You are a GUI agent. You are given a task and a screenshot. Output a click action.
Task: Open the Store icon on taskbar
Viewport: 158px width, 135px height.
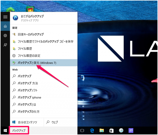point(111,130)
